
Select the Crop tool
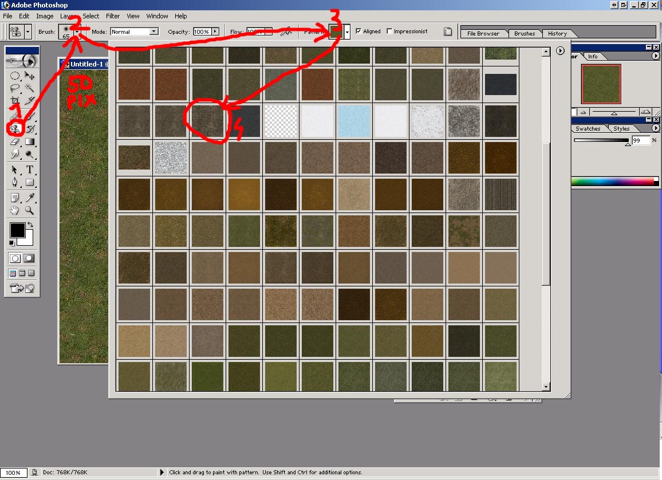coord(15,101)
